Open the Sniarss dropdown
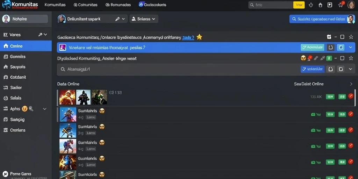Viewport: 358px width, 179px height. (144, 19)
